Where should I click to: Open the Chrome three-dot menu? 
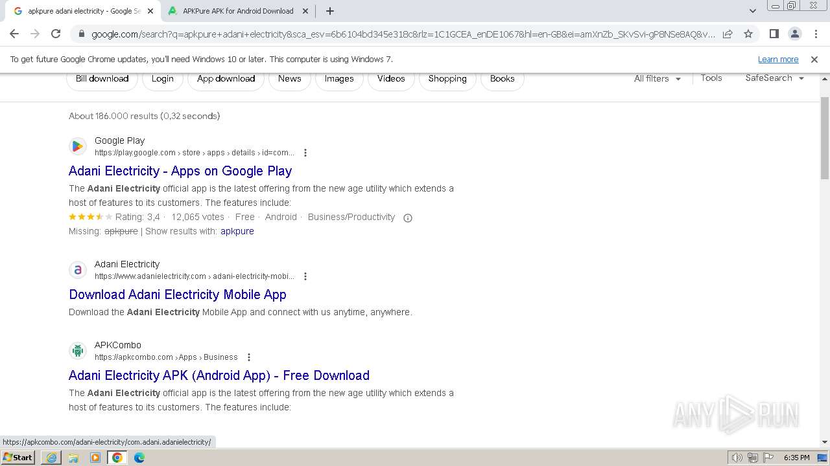(x=815, y=34)
